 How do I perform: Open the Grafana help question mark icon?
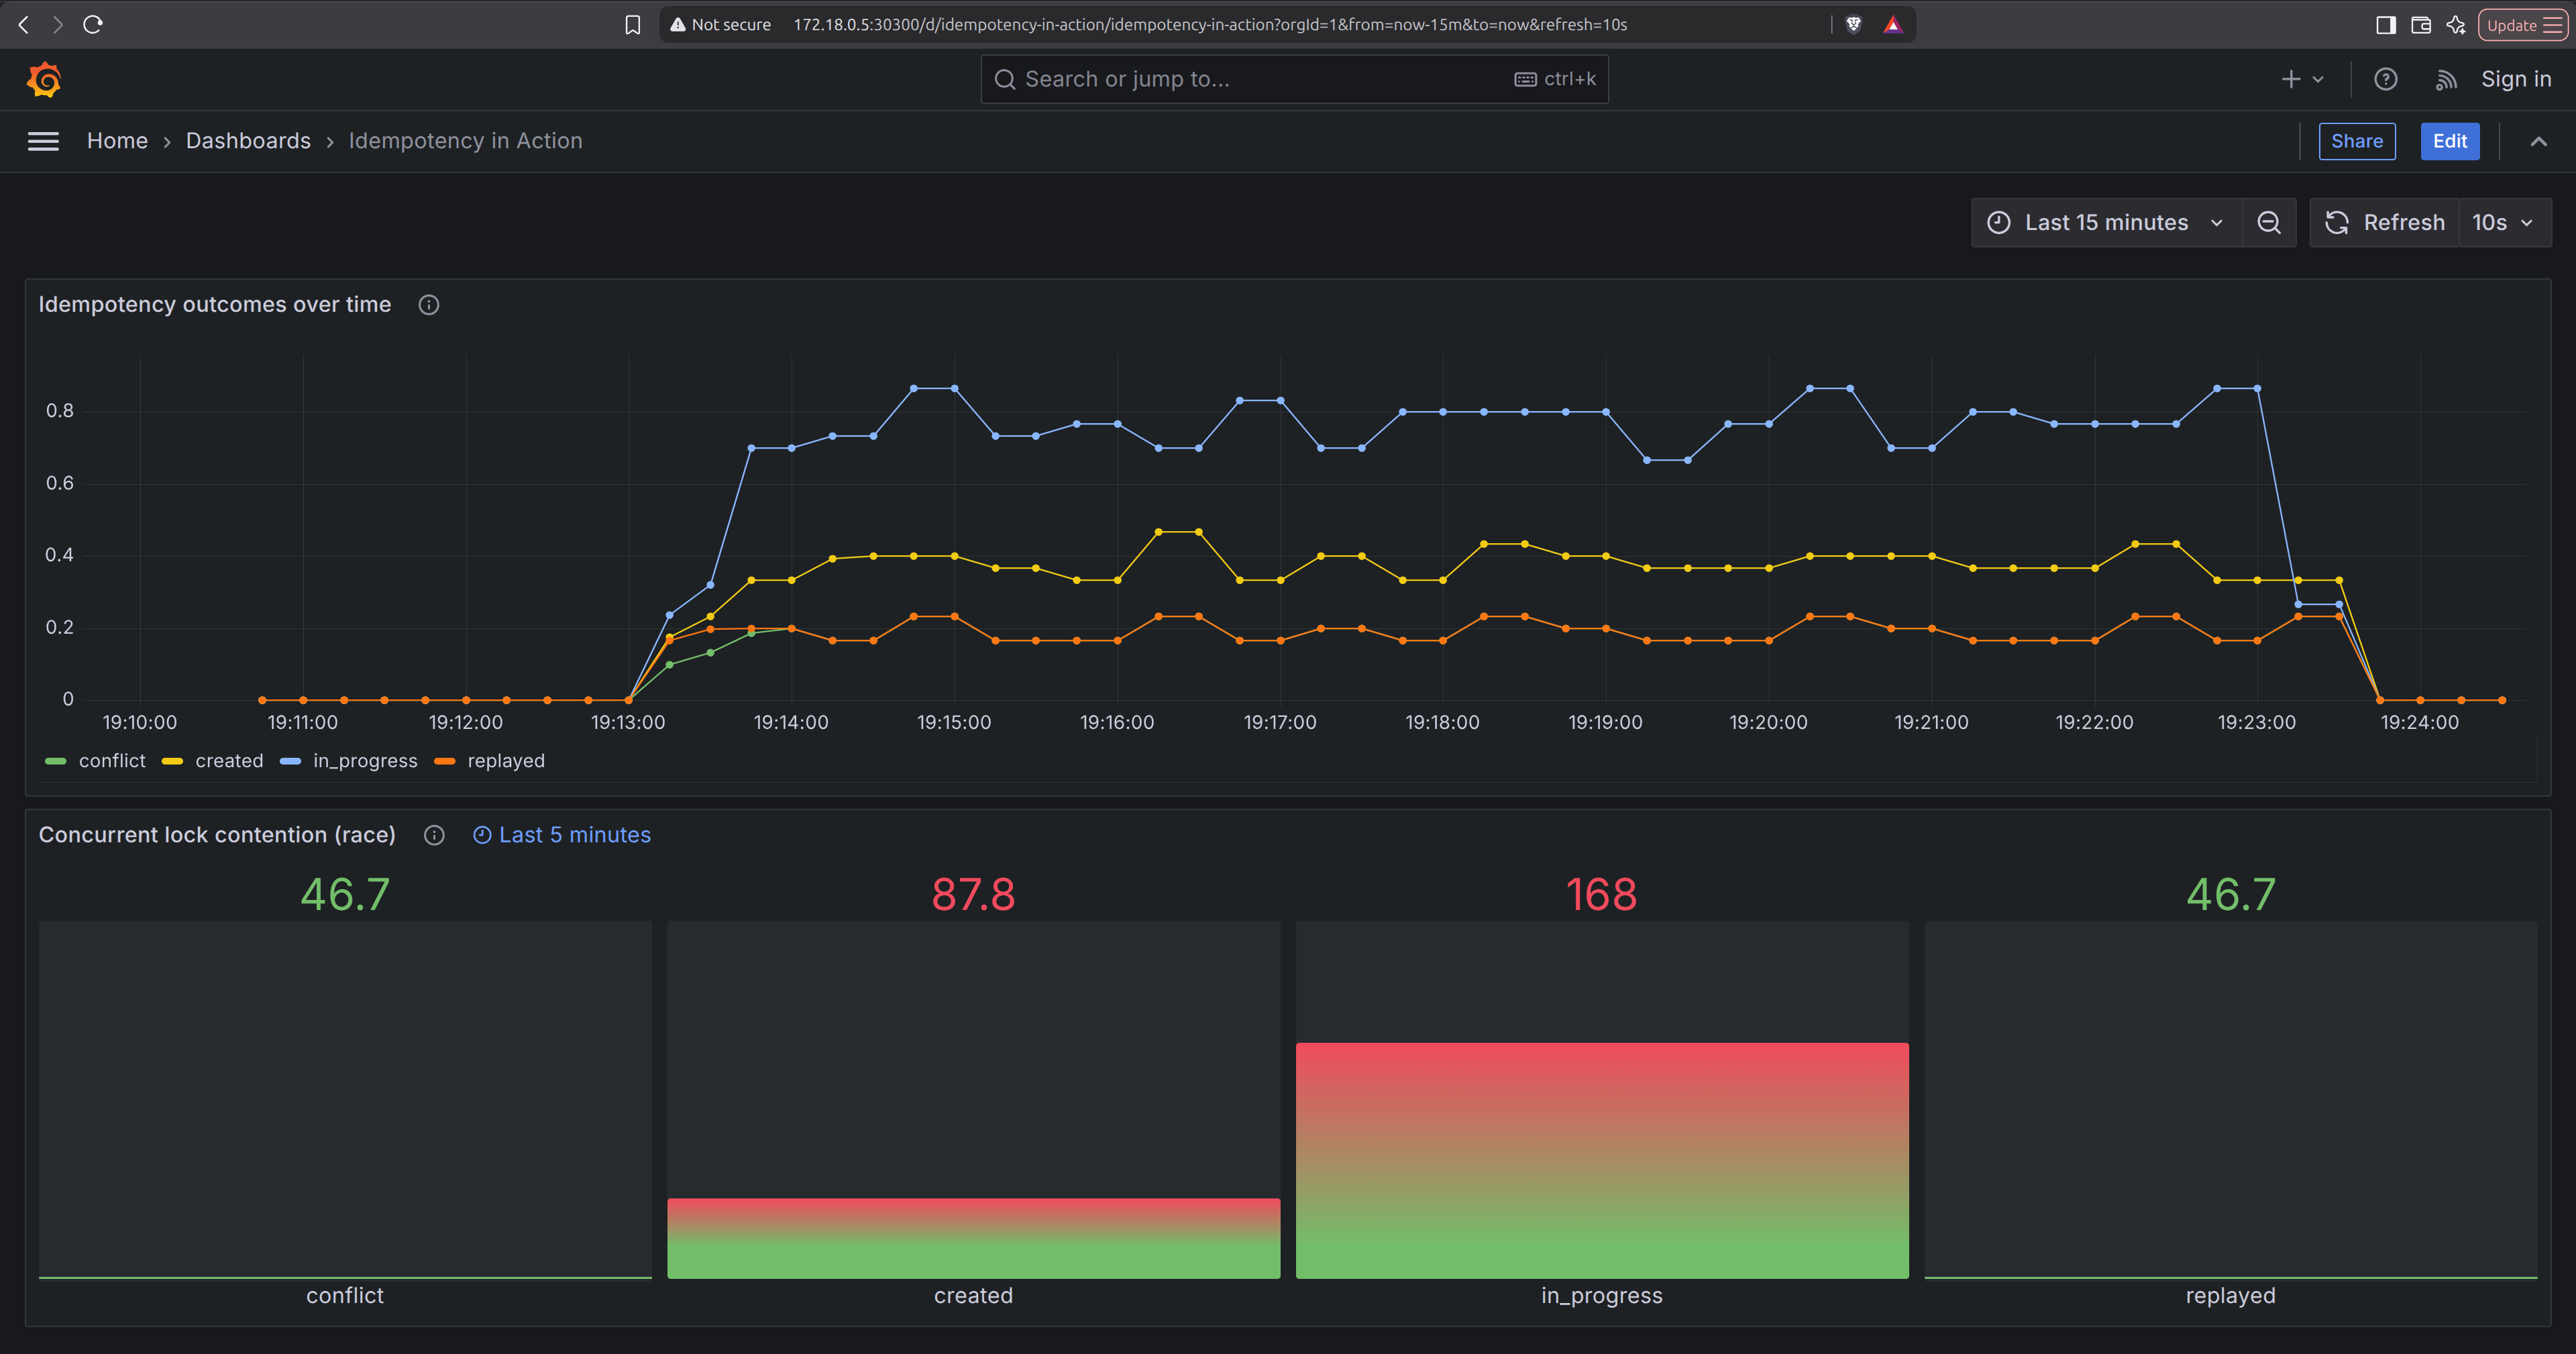[2386, 79]
